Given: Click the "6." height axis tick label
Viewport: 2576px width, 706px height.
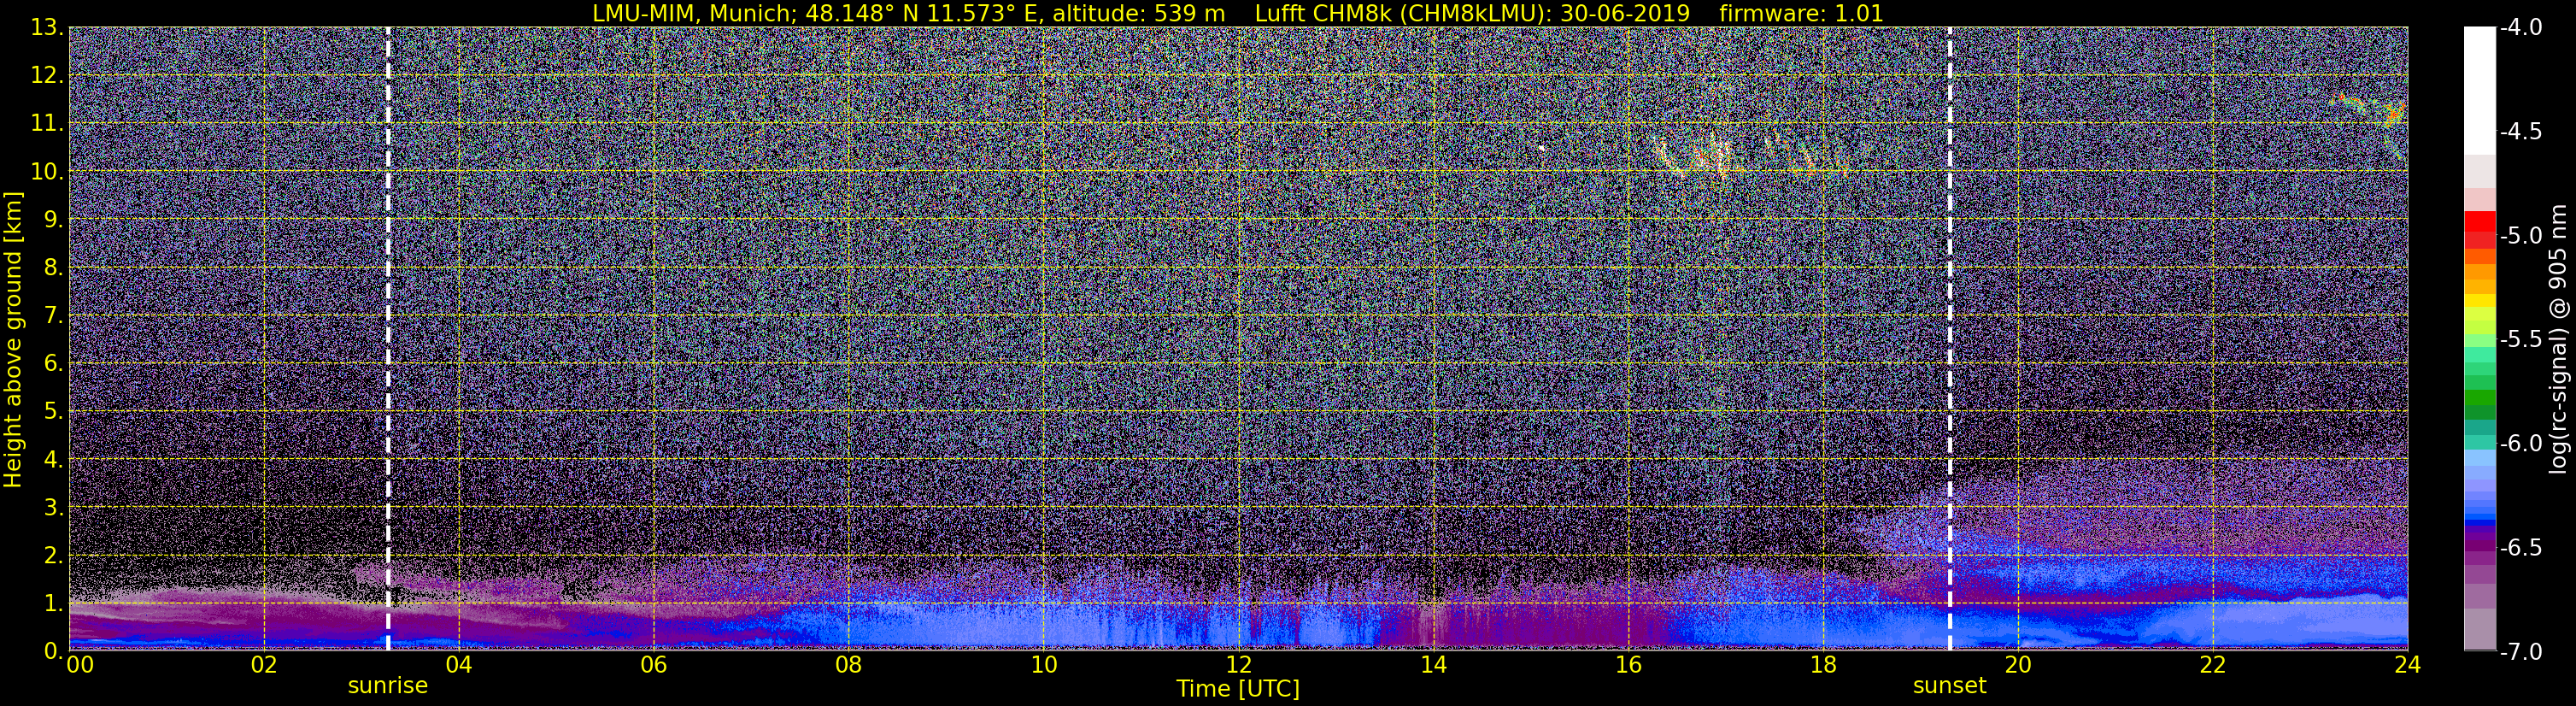Looking at the screenshot, I should (x=53, y=364).
